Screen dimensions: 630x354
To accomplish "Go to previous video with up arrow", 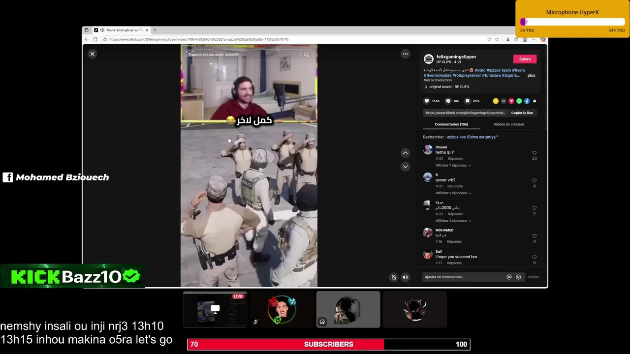I will [x=405, y=153].
